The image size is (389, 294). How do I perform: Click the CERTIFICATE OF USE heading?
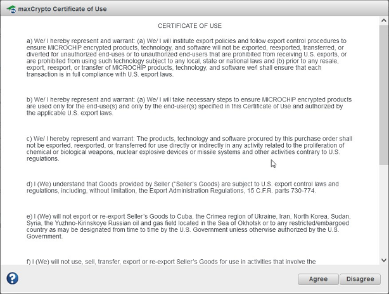[x=189, y=26]
